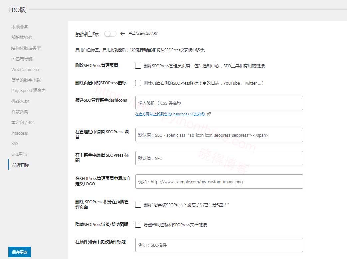
Task: Open .htaccess sidebar tab
Action: [x=20, y=133]
